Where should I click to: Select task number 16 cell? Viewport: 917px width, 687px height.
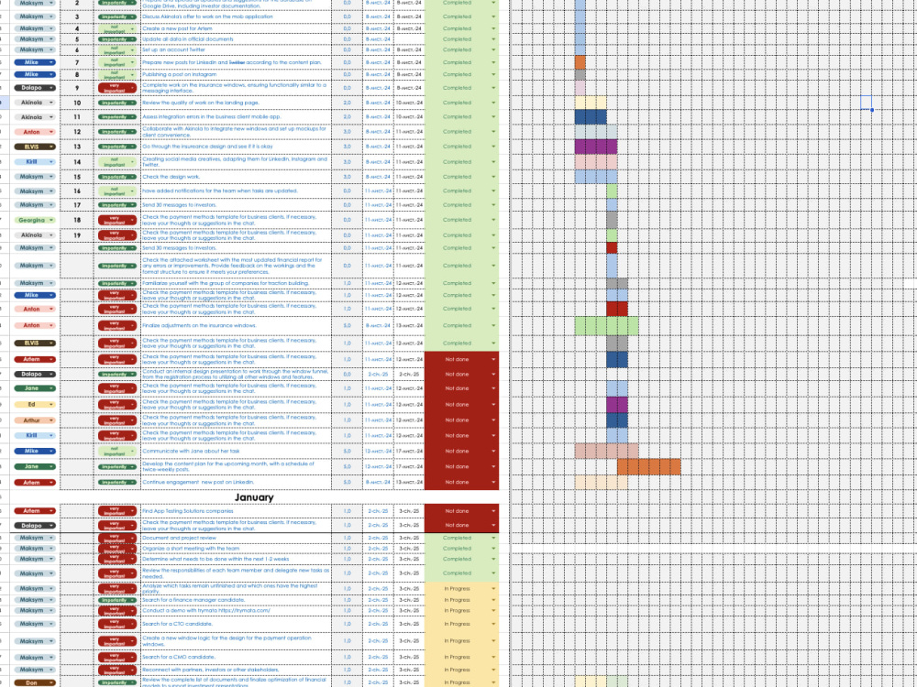click(77, 191)
